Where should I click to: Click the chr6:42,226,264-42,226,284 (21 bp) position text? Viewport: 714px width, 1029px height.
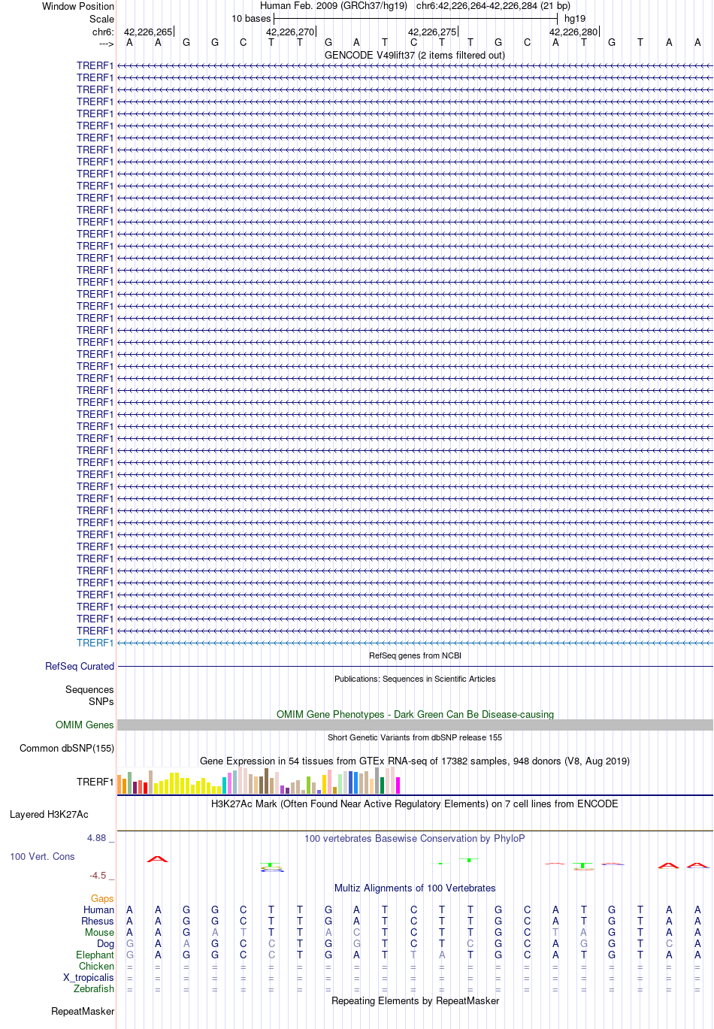[x=493, y=6]
